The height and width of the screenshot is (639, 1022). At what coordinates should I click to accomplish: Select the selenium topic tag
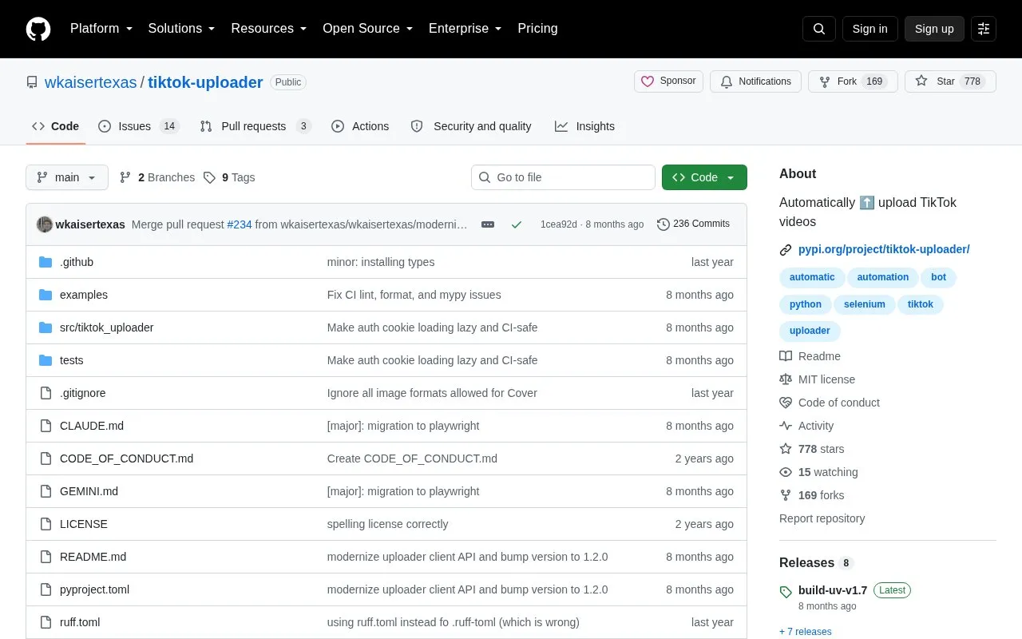click(865, 304)
